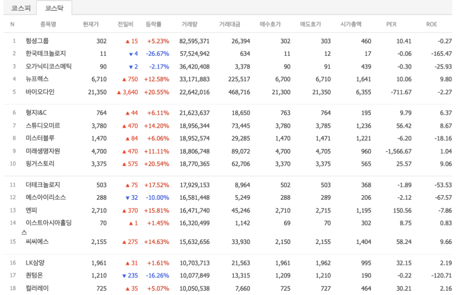Viewport: 470px width, 295px height.
Task: Open stock 핑거스토리
Action: point(40,164)
